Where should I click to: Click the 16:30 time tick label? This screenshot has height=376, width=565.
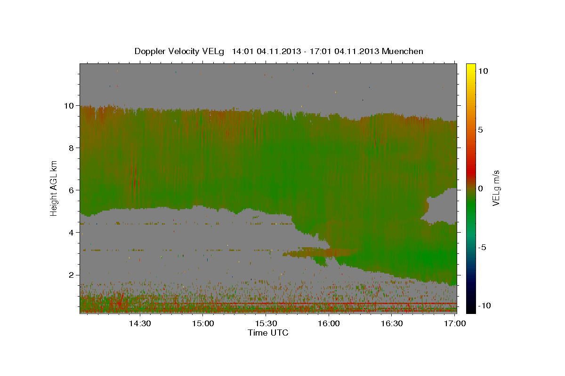(392, 323)
